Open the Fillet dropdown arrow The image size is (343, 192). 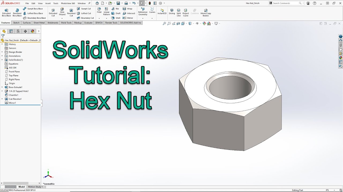tap(99, 18)
